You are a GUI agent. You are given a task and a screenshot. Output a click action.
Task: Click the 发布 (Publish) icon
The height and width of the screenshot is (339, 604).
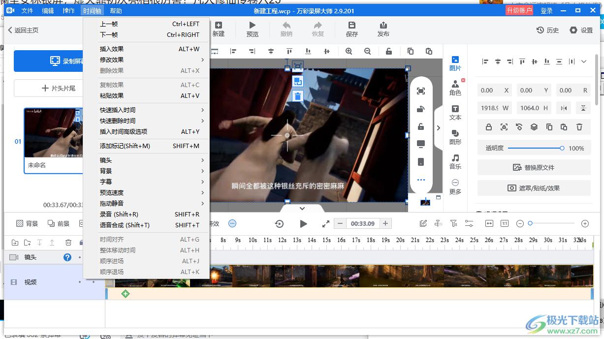[383, 29]
